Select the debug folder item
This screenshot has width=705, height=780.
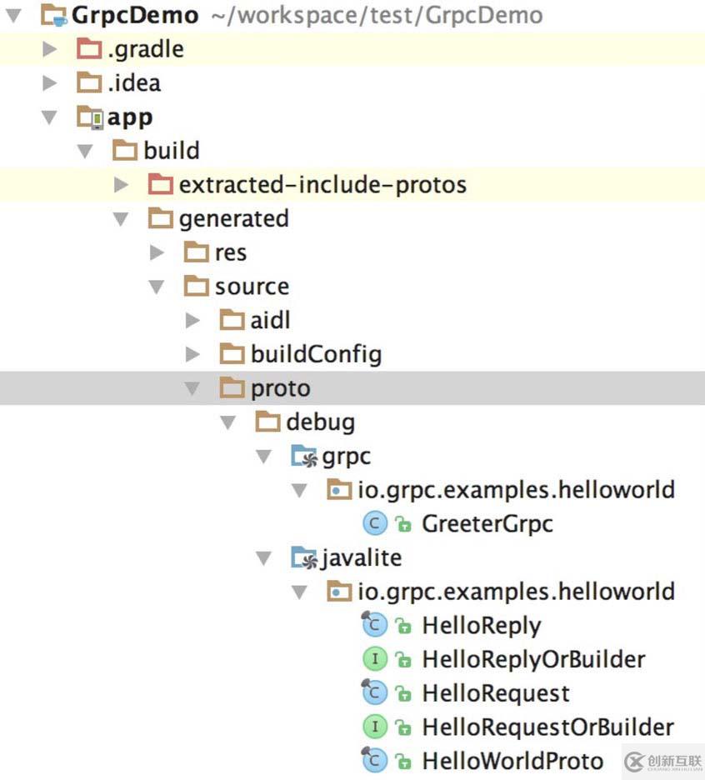pyautogui.click(x=320, y=422)
